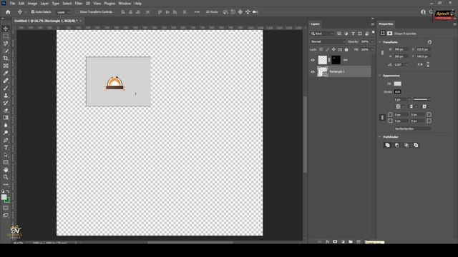458x257 pixels.
Task: Select the Pen tool
Action: [6, 140]
